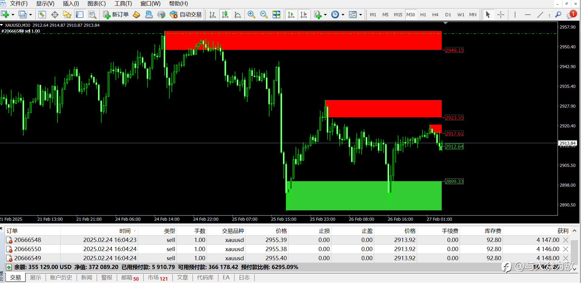581x283 pixels.
Task: Switch chart timeframe to H1
Action: (423, 15)
